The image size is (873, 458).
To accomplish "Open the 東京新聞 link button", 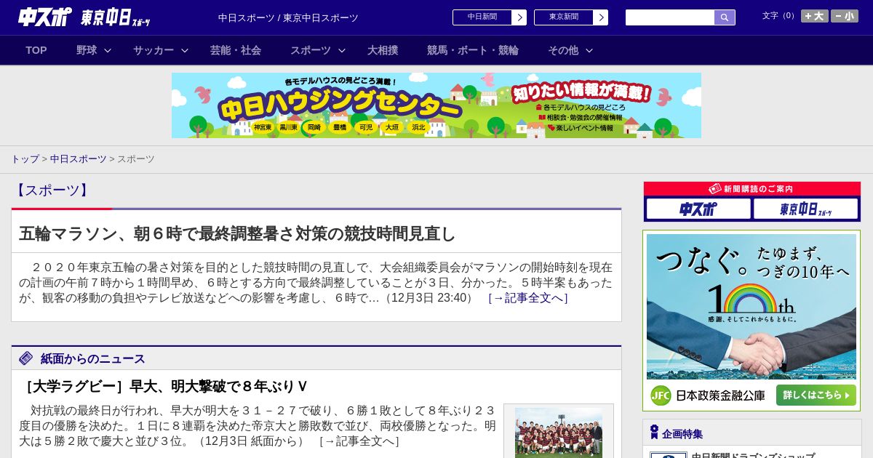I will (564, 17).
